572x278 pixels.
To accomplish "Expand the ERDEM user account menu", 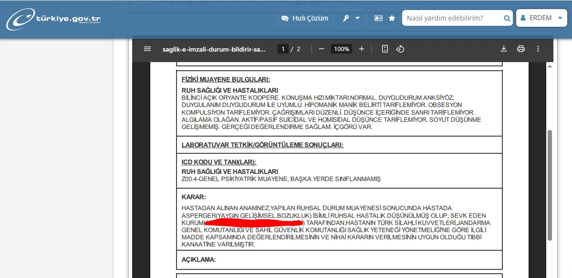I will (541, 18).
